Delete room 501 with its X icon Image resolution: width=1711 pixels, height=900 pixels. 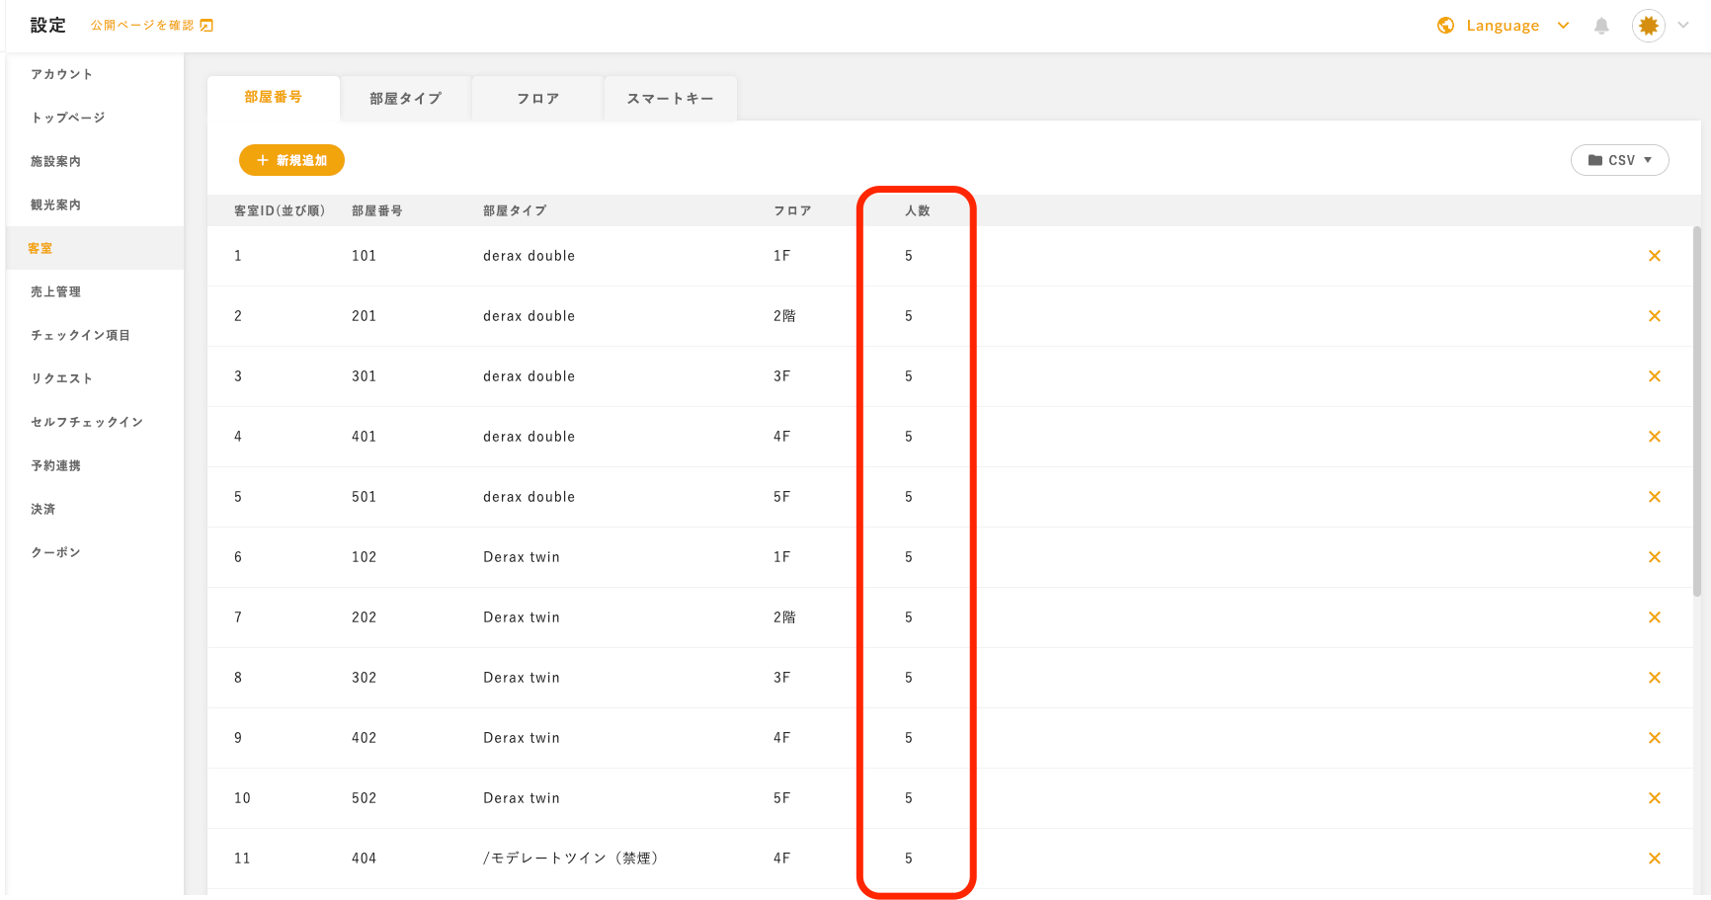(x=1655, y=497)
